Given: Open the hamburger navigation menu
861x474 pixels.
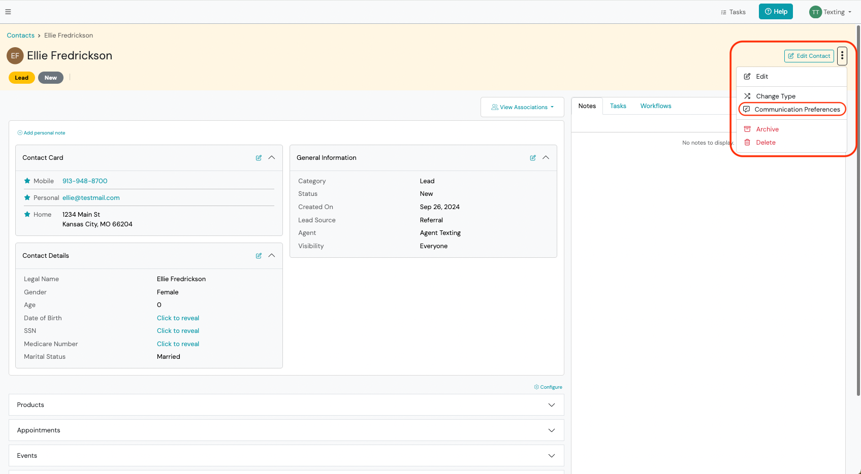Looking at the screenshot, I should (x=8, y=12).
